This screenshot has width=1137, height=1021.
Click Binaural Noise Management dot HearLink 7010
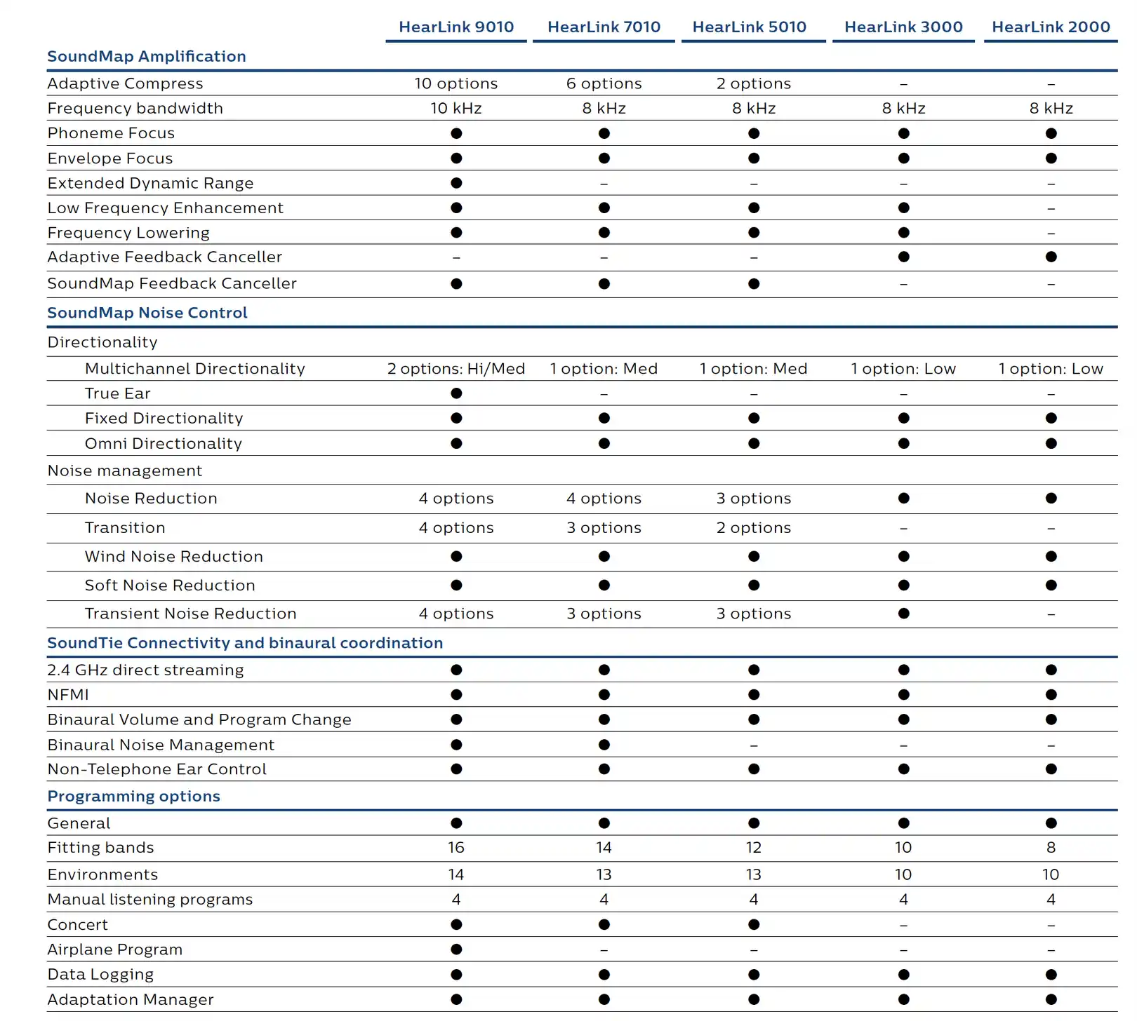coord(604,745)
